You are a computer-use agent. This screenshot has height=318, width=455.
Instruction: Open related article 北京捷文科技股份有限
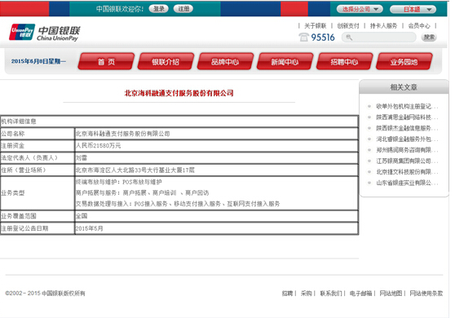[x=407, y=172]
